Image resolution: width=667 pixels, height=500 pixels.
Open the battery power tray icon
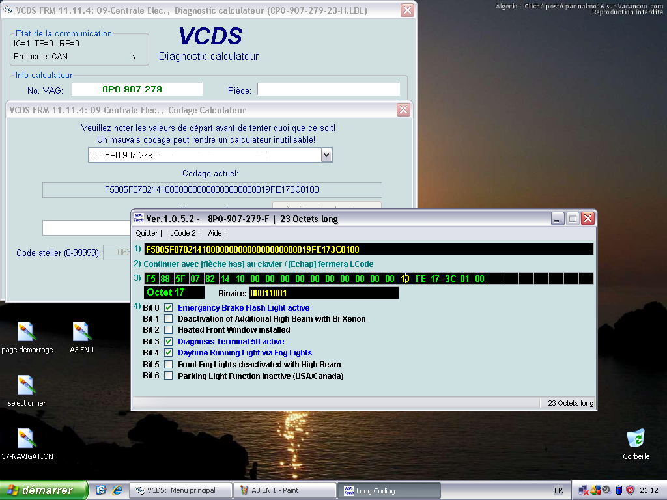pos(619,490)
